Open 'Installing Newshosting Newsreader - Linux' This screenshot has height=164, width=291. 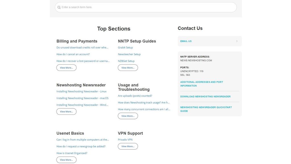tap(82, 91)
